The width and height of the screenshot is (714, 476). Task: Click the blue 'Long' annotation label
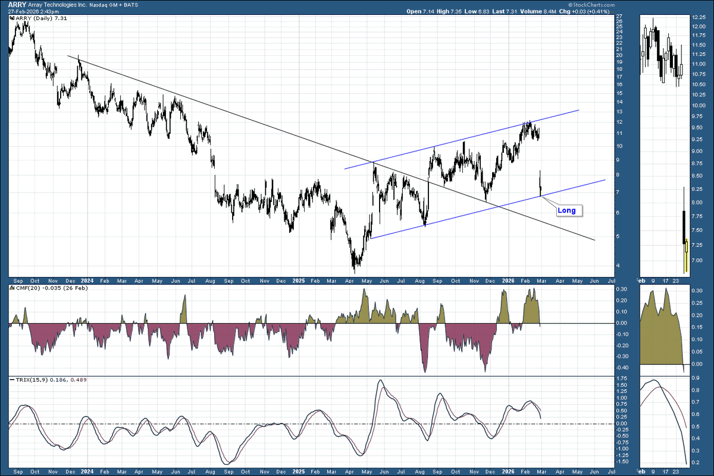(x=567, y=210)
